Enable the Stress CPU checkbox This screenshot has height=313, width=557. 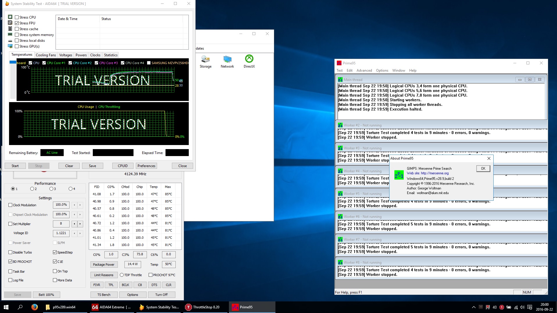tap(17, 17)
